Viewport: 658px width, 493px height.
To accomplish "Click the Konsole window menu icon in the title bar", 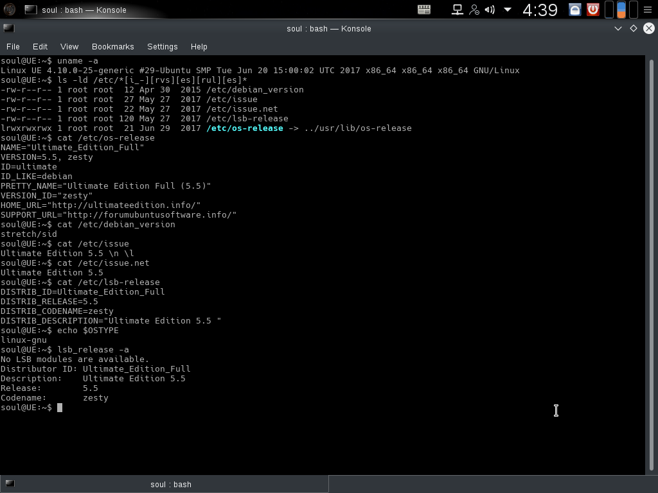I will [9, 28].
